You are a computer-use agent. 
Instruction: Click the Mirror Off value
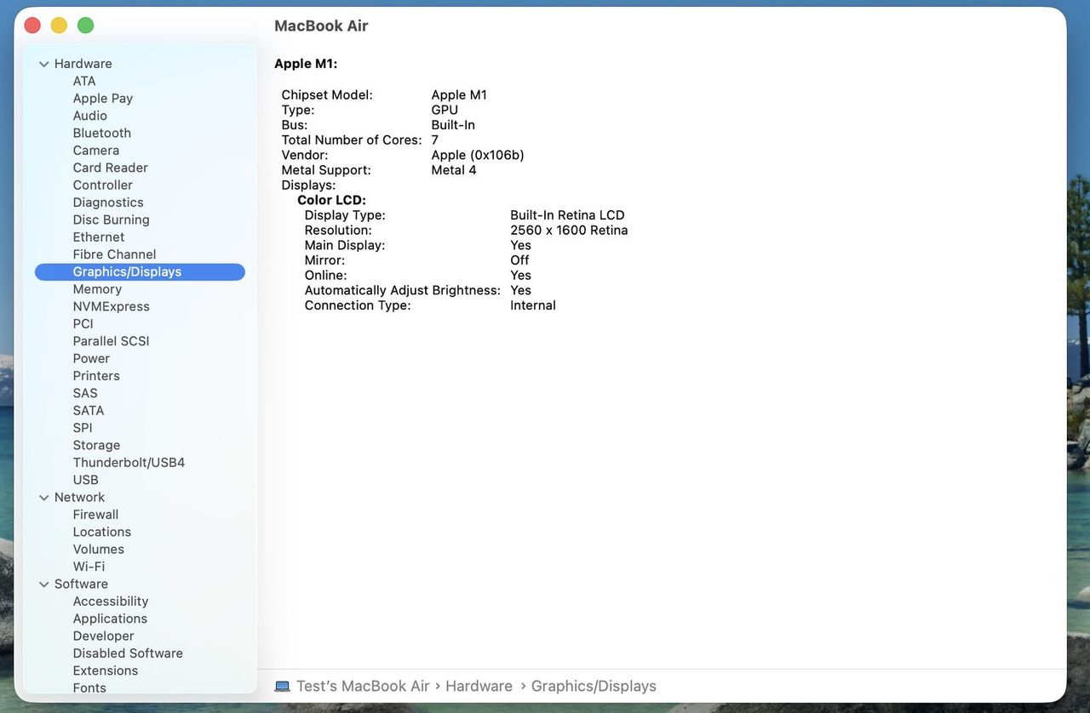pos(519,260)
